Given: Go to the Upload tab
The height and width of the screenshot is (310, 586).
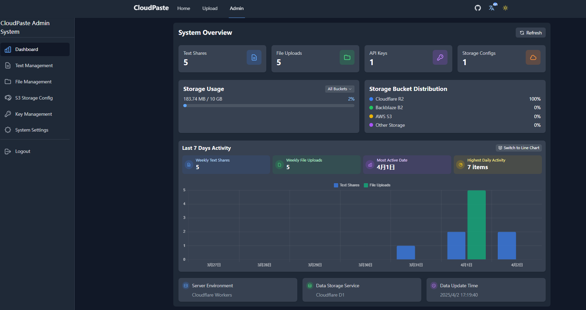Looking at the screenshot, I should [x=210, y=8].
